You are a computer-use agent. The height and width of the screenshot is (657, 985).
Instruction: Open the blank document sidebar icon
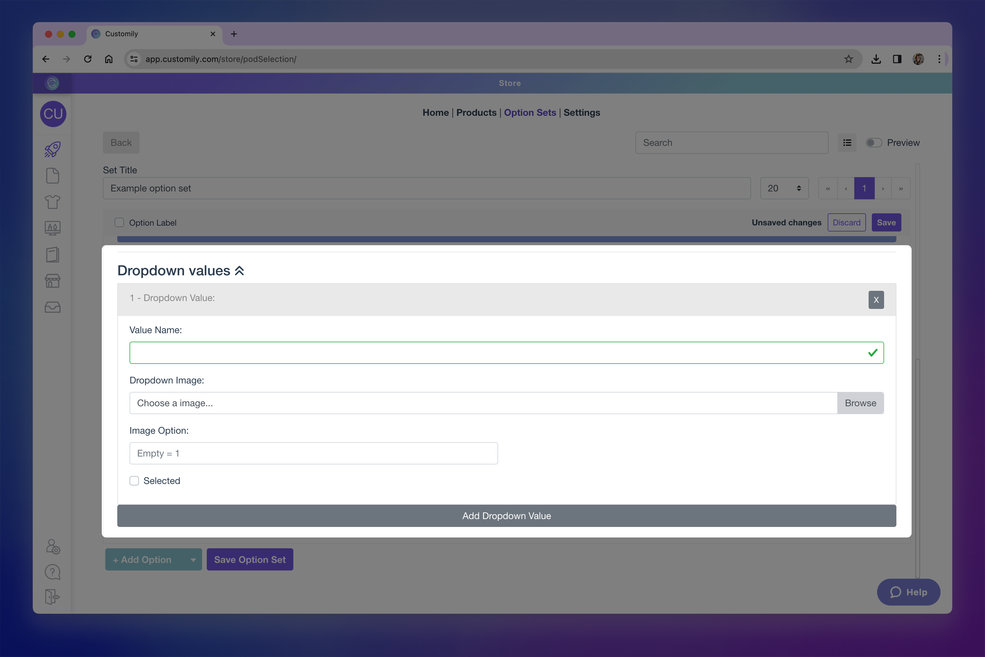[53, 176]
